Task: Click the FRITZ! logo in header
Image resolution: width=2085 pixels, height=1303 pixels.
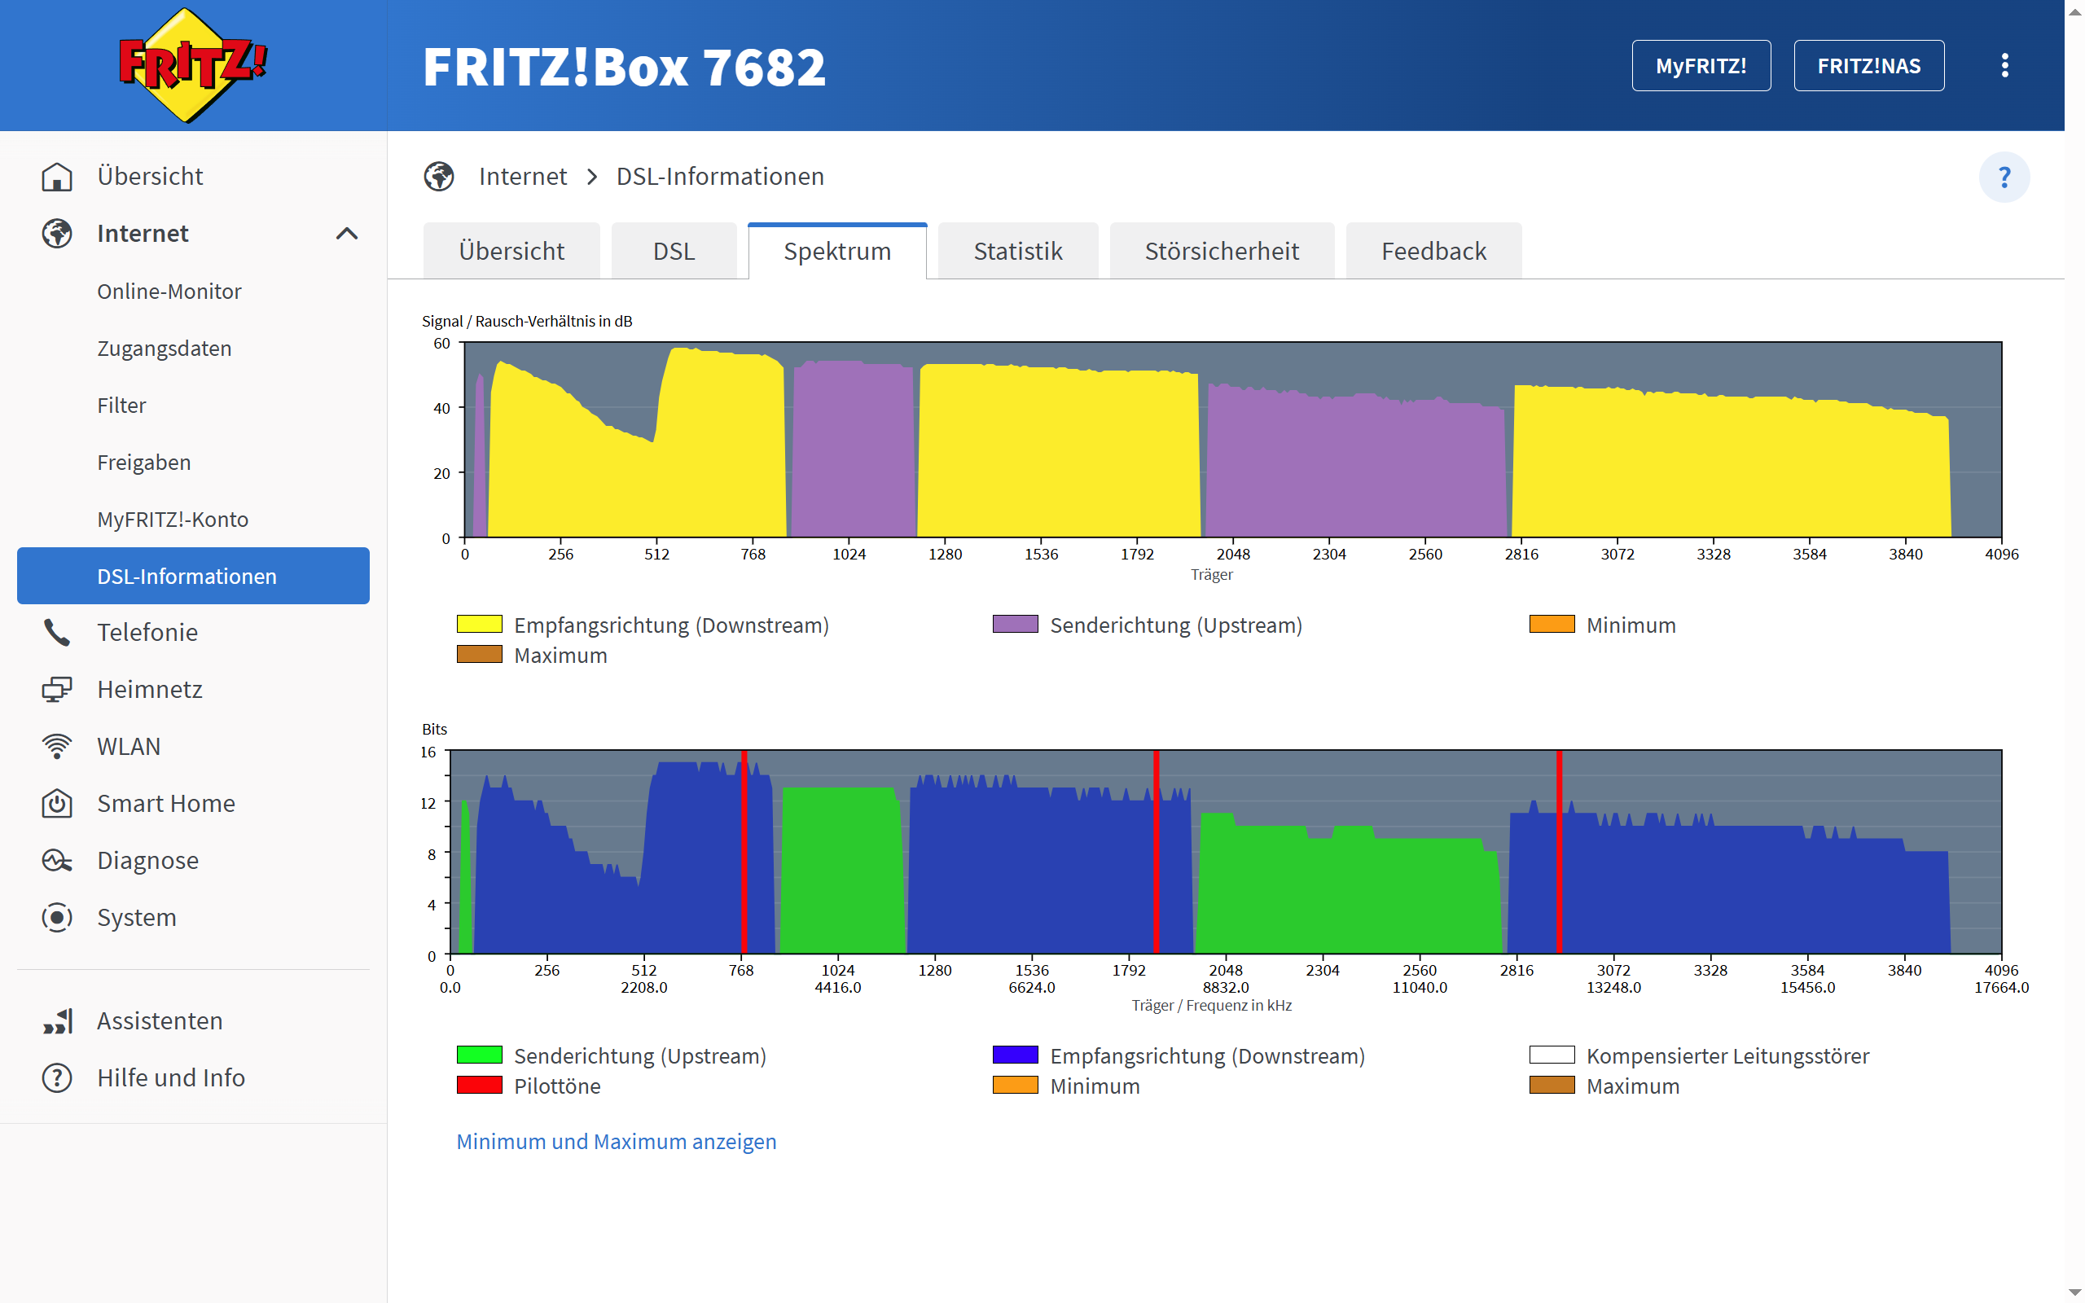Action: [192, 64]
